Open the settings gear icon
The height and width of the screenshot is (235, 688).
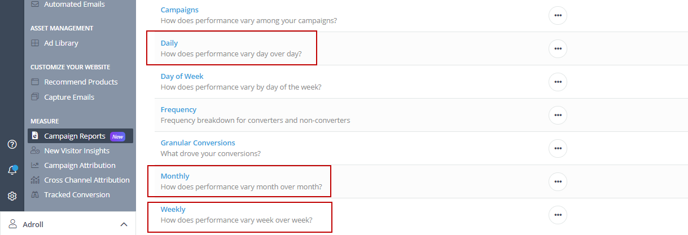click(x=12, y=196)
